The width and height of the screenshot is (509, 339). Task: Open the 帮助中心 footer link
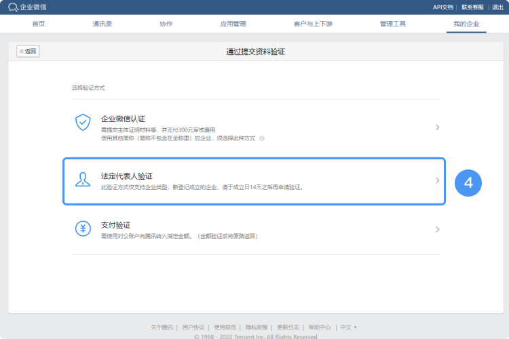[x=320, y=327]
